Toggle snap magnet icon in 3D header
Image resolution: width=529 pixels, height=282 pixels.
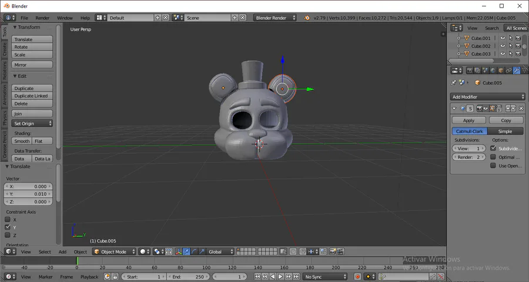pos(303,251)
